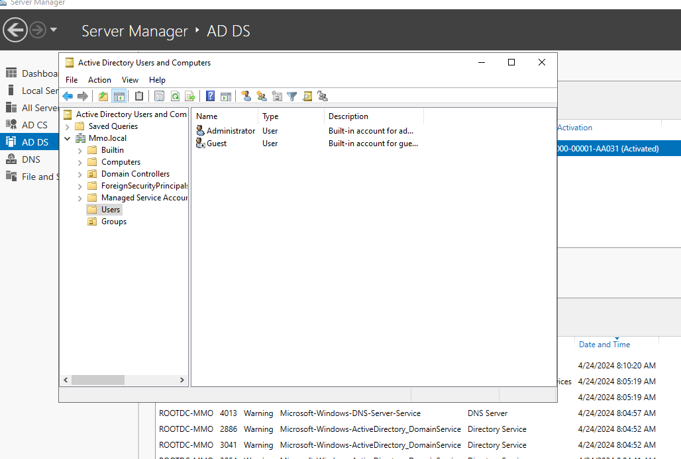
Task: Open Server Manager navigation history dropdown arrow
Action: (54, 30)
